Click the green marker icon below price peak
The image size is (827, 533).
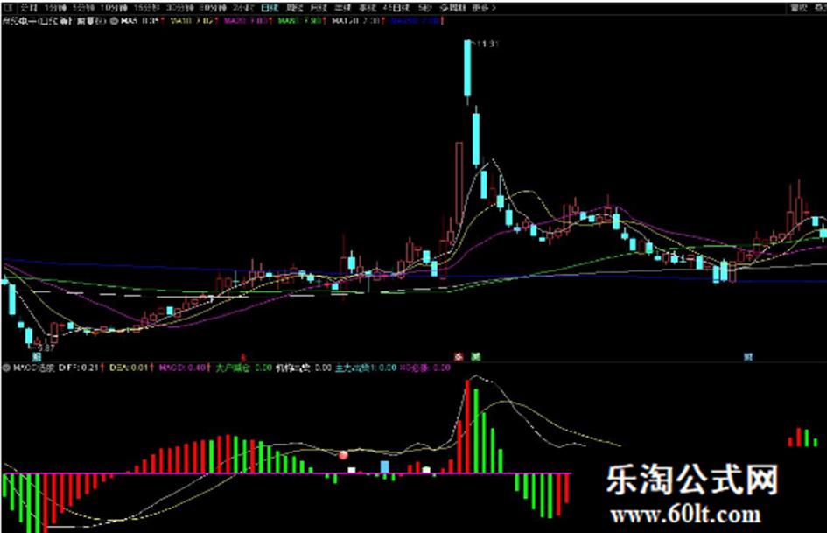(476, 357)
